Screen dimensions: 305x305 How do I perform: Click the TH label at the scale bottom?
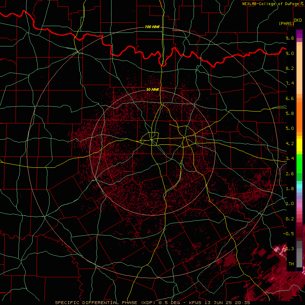pos(291,264)
